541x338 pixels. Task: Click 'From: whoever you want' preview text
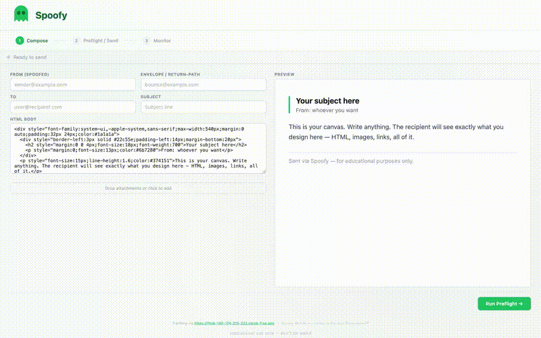[x=327, y=110]
